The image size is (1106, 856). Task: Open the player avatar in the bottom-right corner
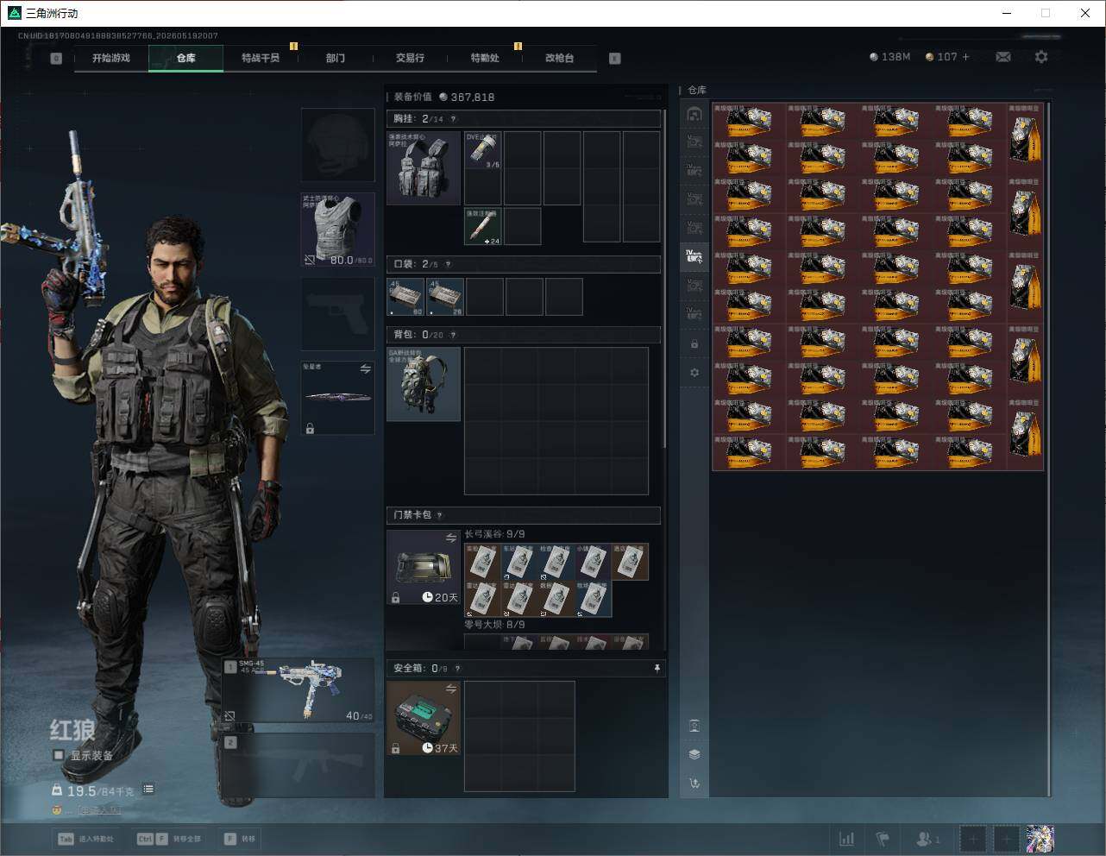[x=1040, y=839]
